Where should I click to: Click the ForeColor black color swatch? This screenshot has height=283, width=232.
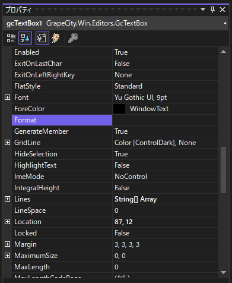point(119,109)
